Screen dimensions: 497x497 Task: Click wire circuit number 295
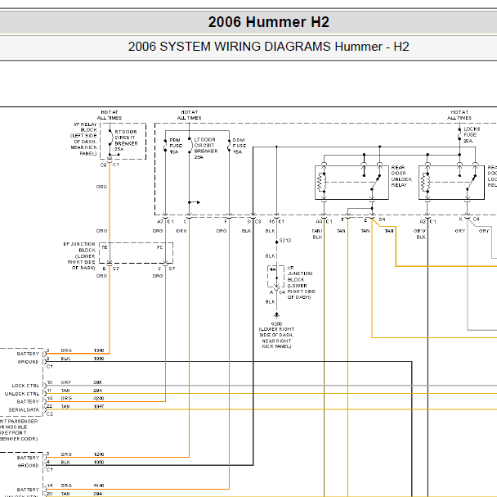pyautogui.click(x=96, y=382)
